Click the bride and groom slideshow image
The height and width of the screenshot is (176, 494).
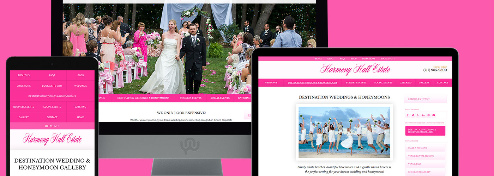189,49
